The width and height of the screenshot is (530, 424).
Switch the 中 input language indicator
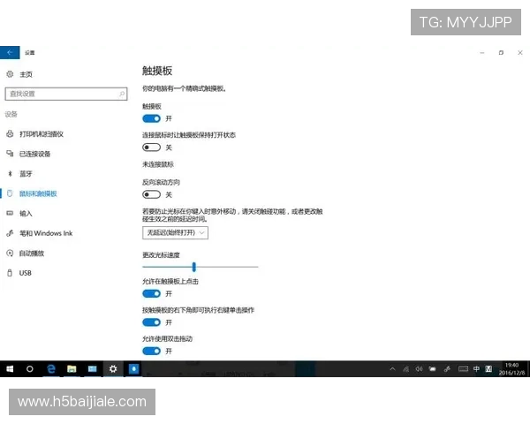pos(476,369)
